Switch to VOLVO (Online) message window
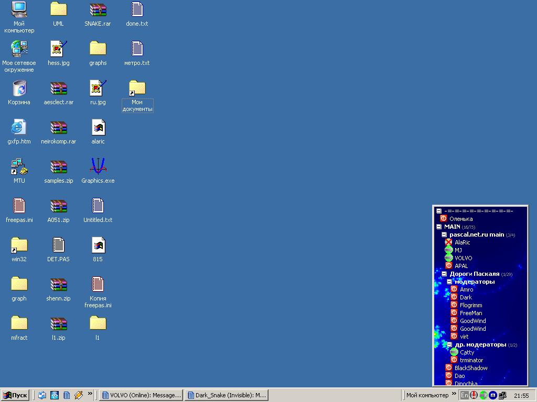 coord(141,395)
